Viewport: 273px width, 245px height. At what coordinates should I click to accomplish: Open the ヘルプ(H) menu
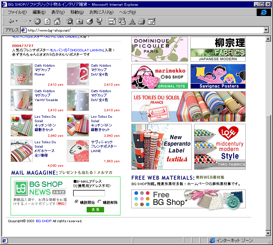click(x=127, y=12)
